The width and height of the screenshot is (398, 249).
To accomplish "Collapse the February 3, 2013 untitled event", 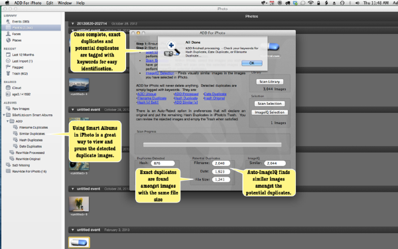I will pyautogui.click(x=72, y=230).
